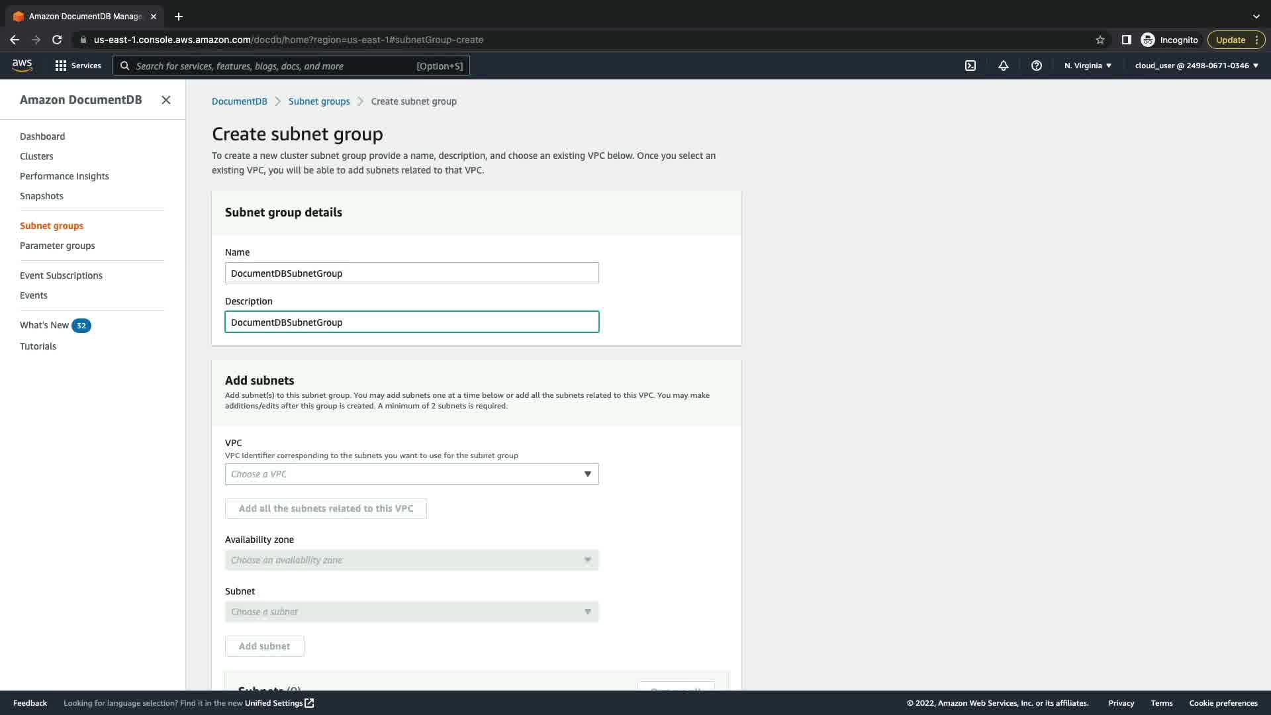The image size is (1271, 715).
Task: Open Parameter groups in sidebar
Action: pos(58,246)
